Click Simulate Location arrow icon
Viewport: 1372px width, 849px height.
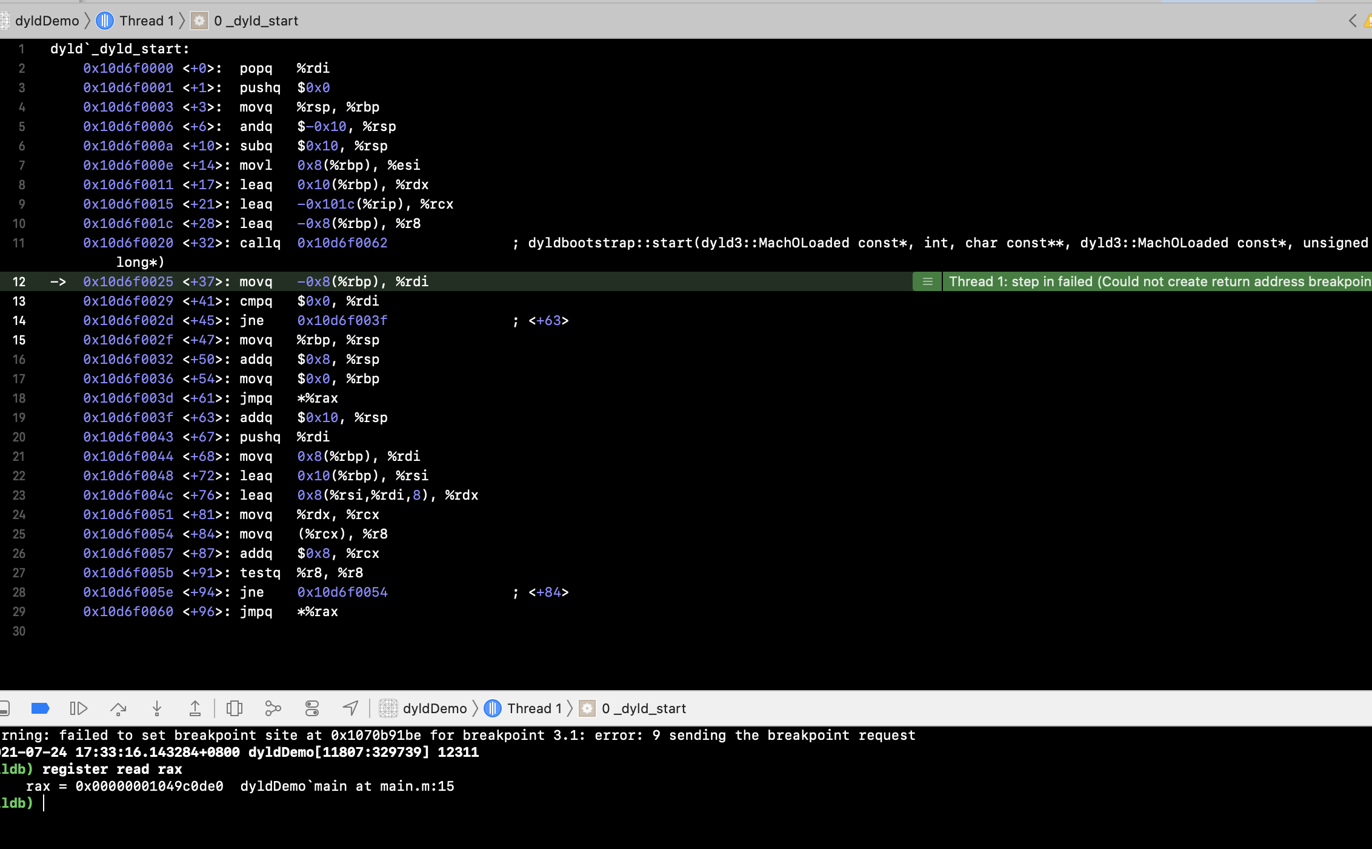click(x=351, y=708)
